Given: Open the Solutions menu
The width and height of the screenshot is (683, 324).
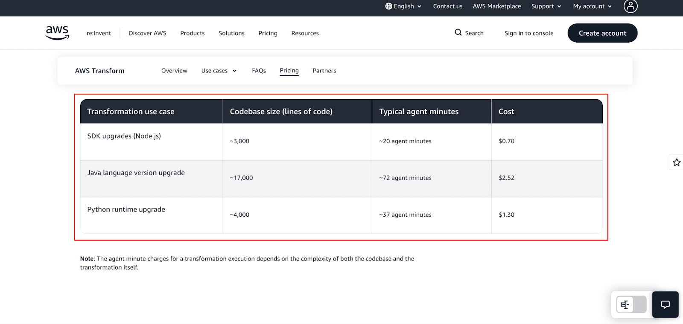Looking at the screenshot, I should [x=231, y=33].
